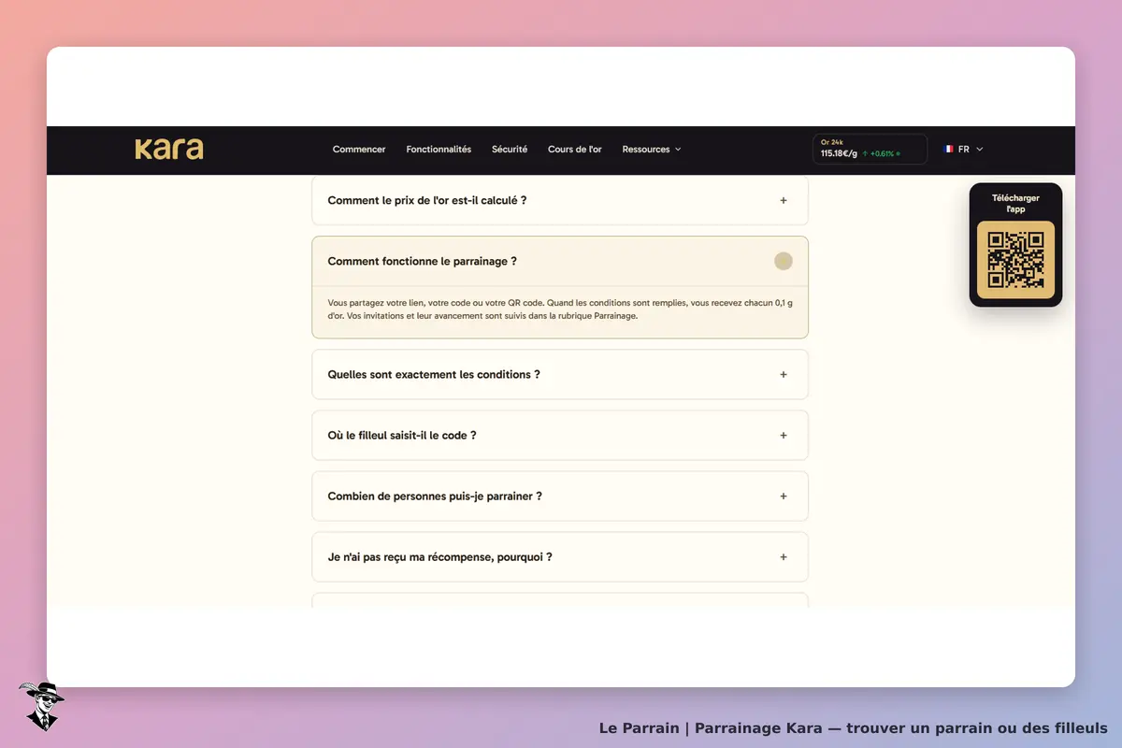
Task: Expand 'Je n'ai pas reçu ma récompense' question
Action: point(560,556)
